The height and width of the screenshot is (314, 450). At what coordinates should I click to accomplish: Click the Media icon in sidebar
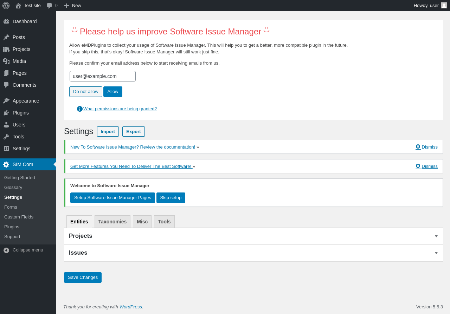pyautogui.click(x=6, y=61)
